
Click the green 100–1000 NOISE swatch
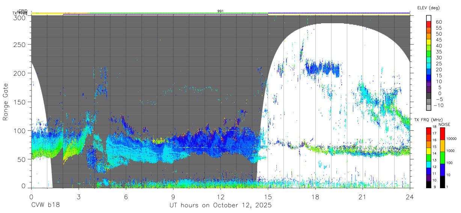(442, 157)
